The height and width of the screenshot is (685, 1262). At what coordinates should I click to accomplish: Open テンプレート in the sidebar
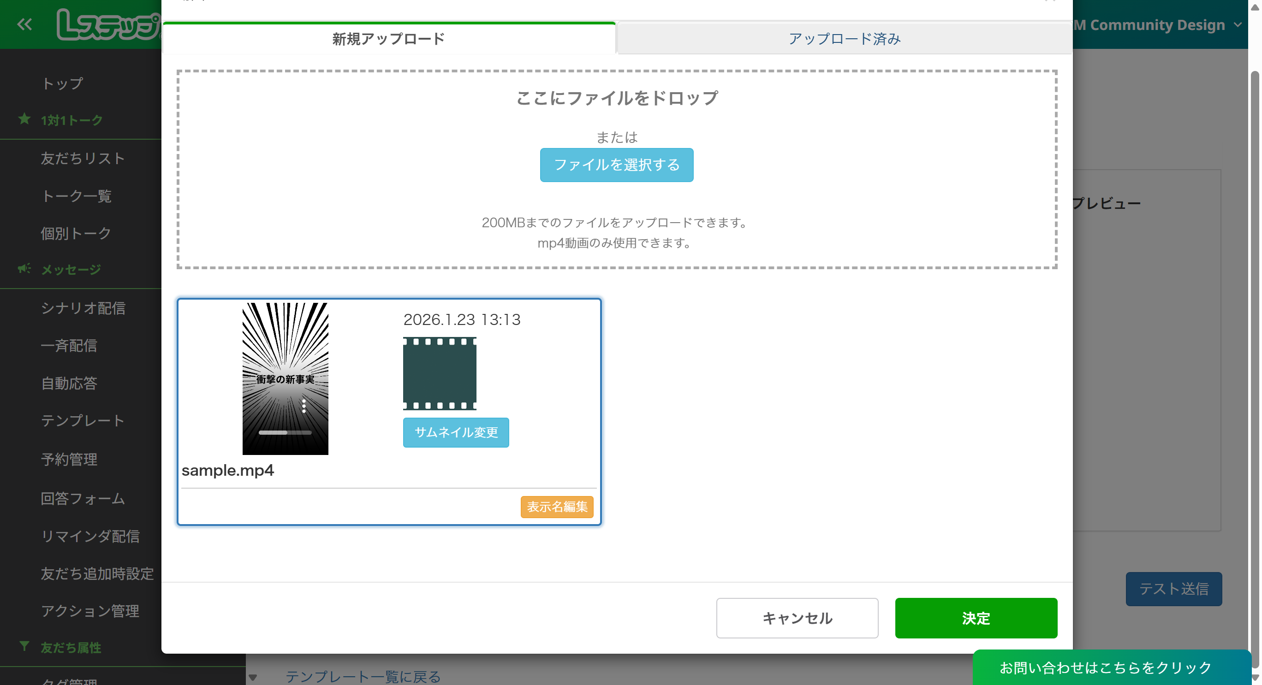click(x=83, y=420)
